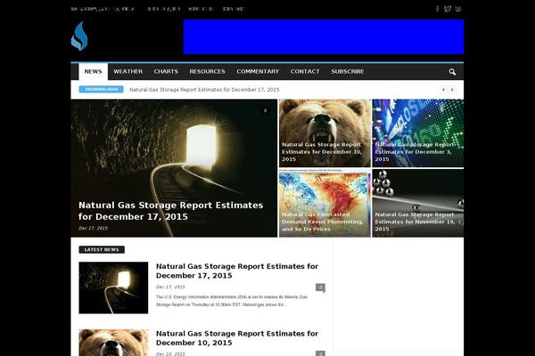Click the Trending Now label

point(101,89)
